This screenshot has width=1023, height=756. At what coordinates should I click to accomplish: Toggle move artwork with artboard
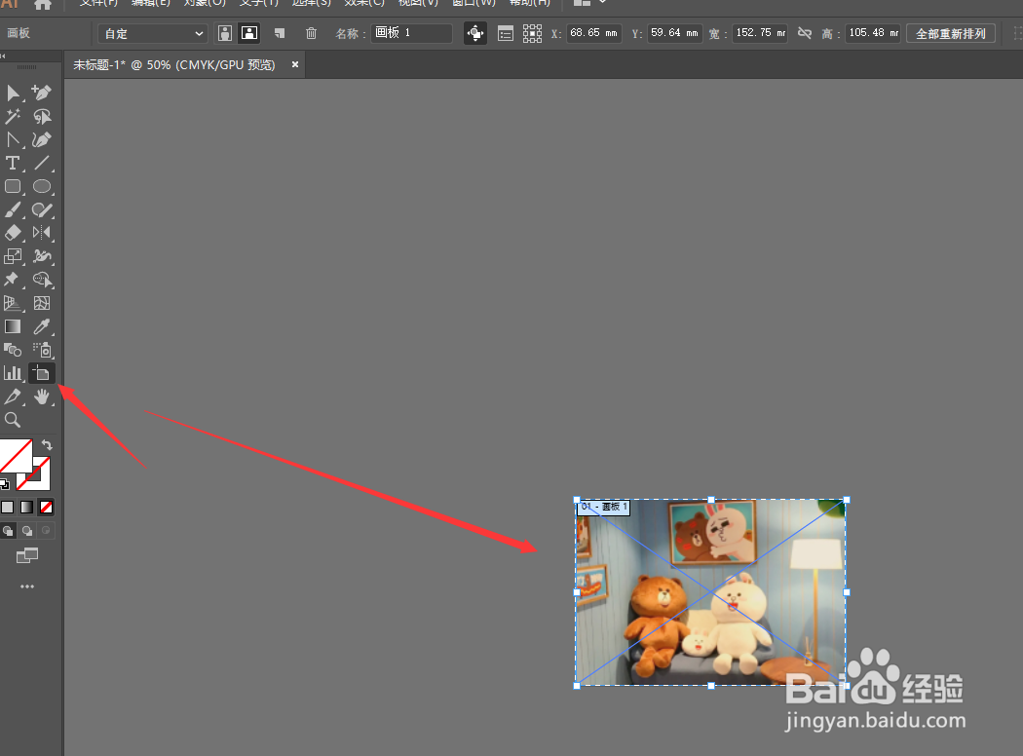coord(475,33)
